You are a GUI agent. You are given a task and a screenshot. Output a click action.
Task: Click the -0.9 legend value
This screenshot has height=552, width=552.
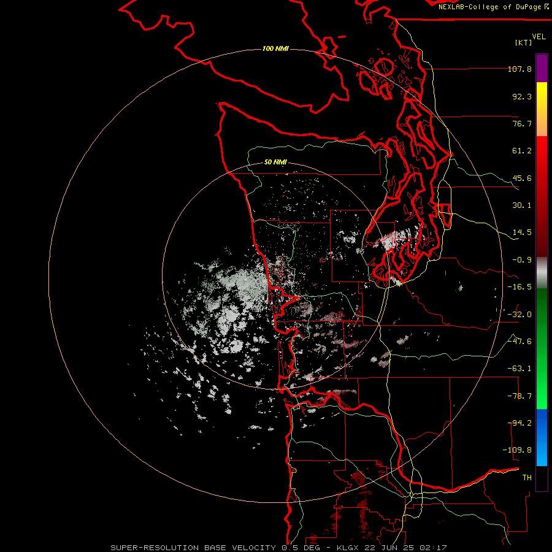pos(522,260)
